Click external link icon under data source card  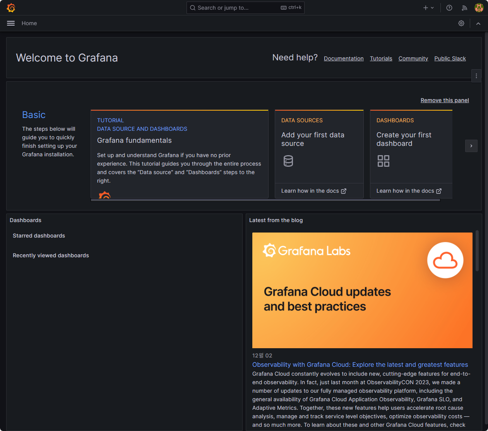pyautogui.click(x=344, y=191)
